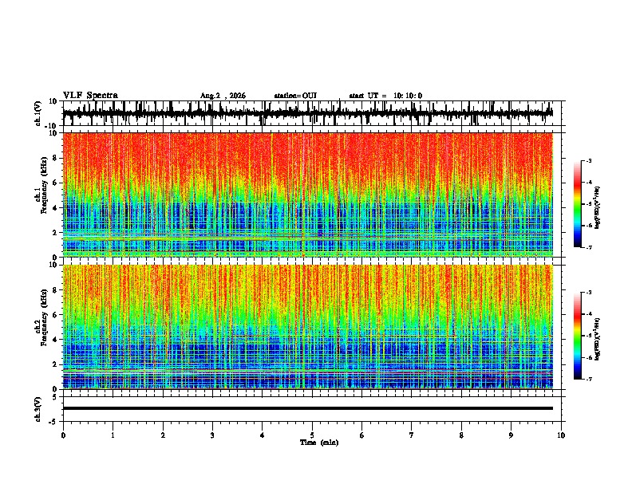The width and height of the screenshot is (632, 488).
Task: Click the '2' kHz tick on ch.2 frequency axis
Action: 56,364
